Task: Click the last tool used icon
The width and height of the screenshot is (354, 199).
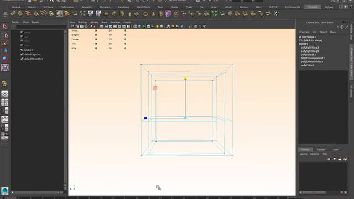Action: point(5,83)
